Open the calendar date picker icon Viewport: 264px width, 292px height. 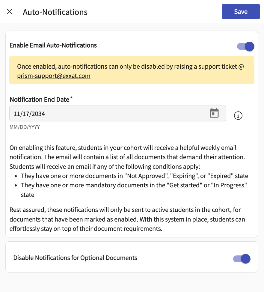(x=214, y=113)
